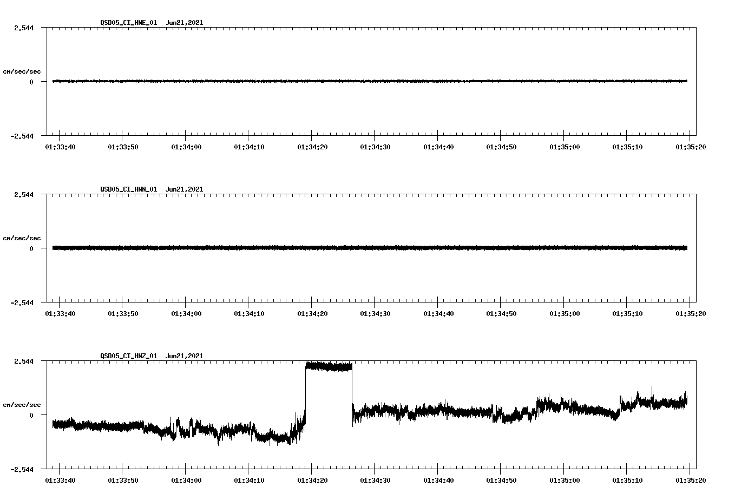This screenshot has height=500, width=735.
Task: Click 01:34:40 time label under HNN plot
Action: pos(438,313)
